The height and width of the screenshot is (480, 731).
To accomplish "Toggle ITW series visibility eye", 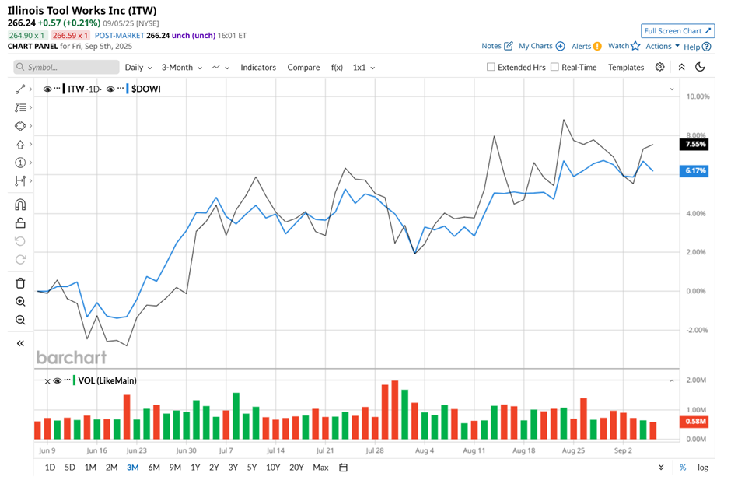I will 47,89.
